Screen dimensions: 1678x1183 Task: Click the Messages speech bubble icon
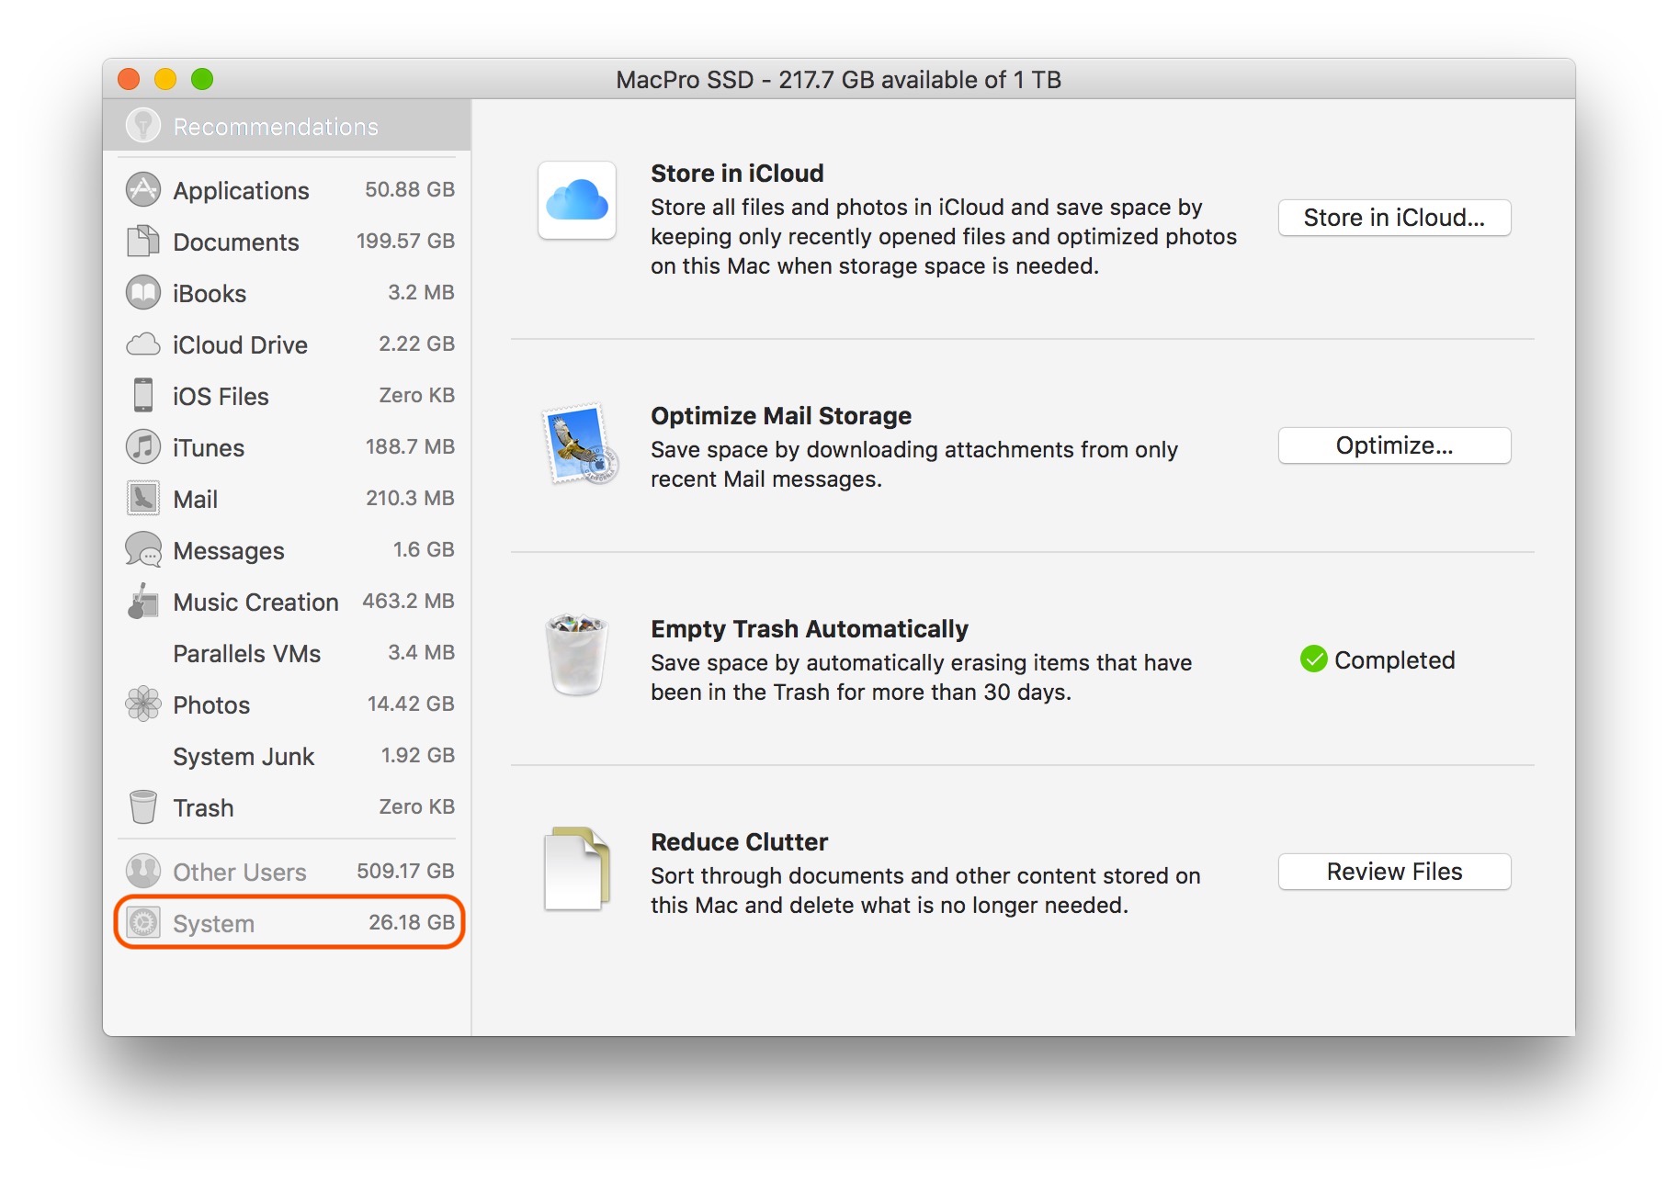(142, 549)
